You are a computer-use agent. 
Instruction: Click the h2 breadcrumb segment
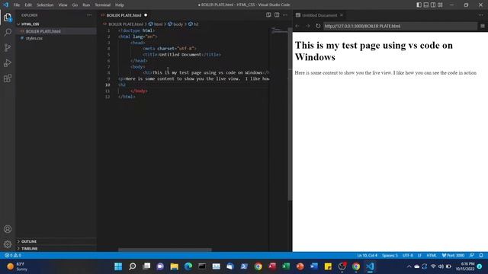193,24
